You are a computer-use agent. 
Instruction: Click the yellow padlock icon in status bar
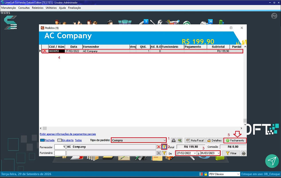click(206, 174)
